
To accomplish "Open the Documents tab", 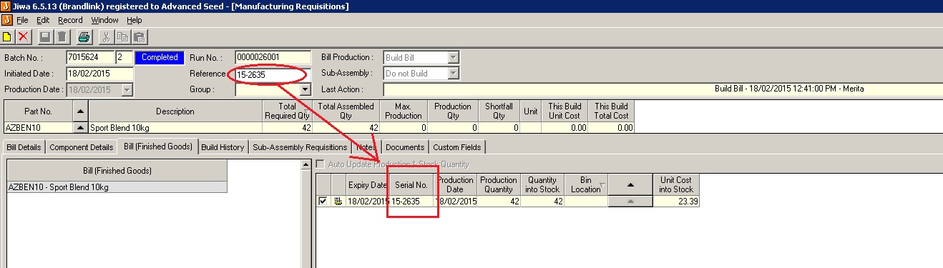I will click(x=404, y=147).
